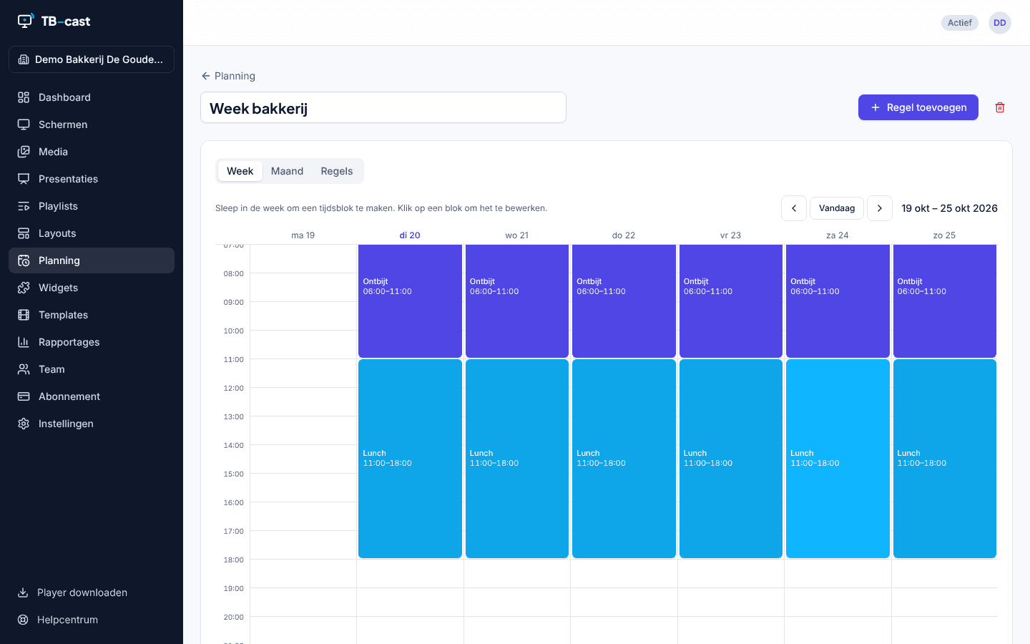Click the ma 19 day header
The height and width of the screenshot is (644, 1030).
point(303,235)
